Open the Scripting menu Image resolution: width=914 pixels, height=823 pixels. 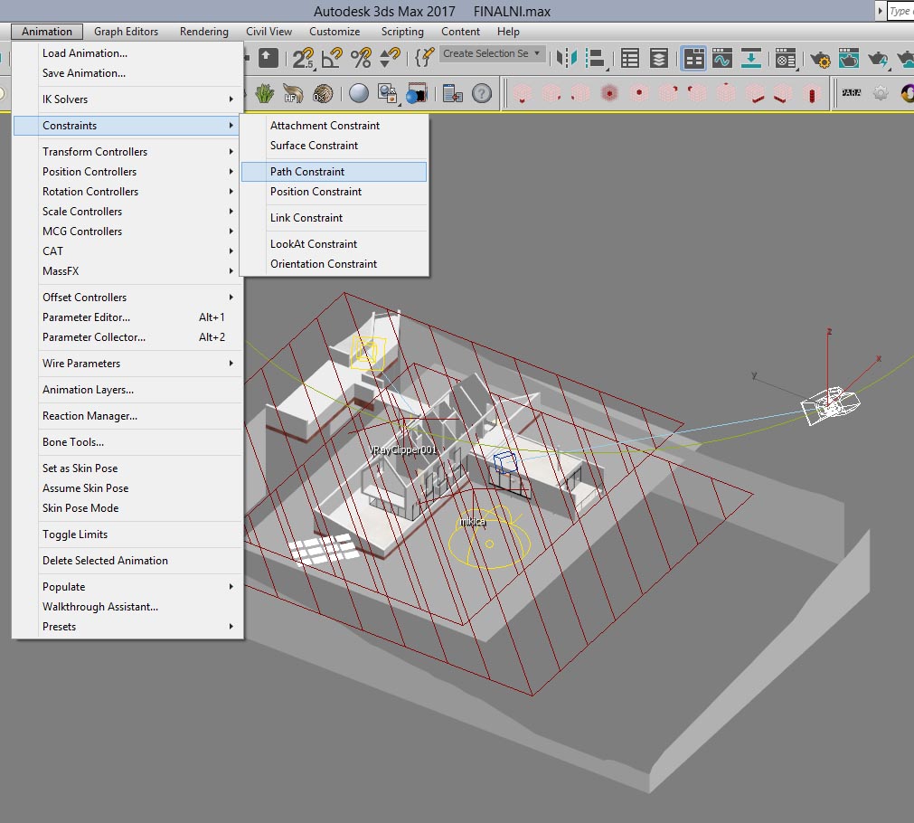point(402,32)
